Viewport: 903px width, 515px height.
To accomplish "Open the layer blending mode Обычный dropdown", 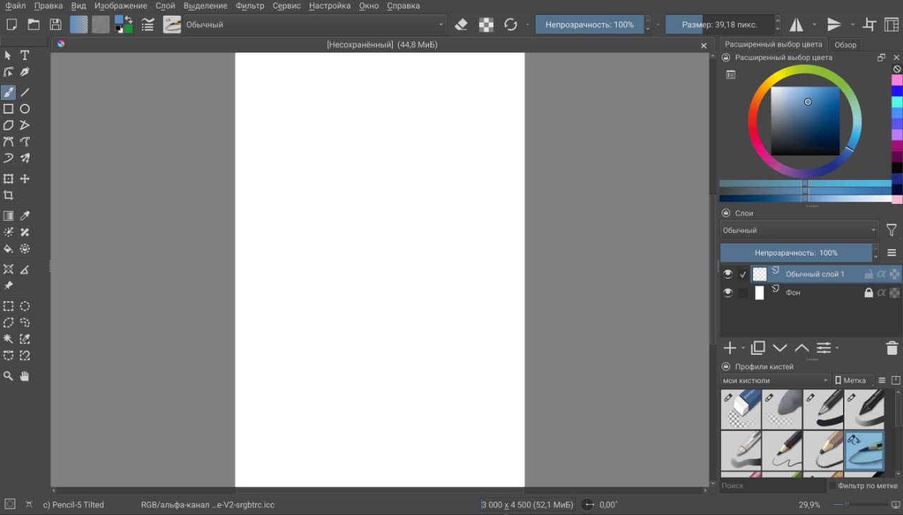I will click(799, 231).
